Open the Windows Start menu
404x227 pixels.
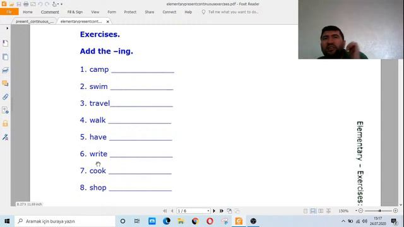pyautogui.click(x=7, y=221)
